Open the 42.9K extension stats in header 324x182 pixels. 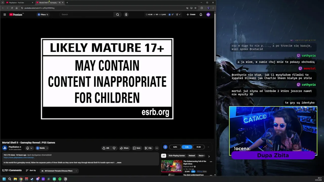pos(149,14)
